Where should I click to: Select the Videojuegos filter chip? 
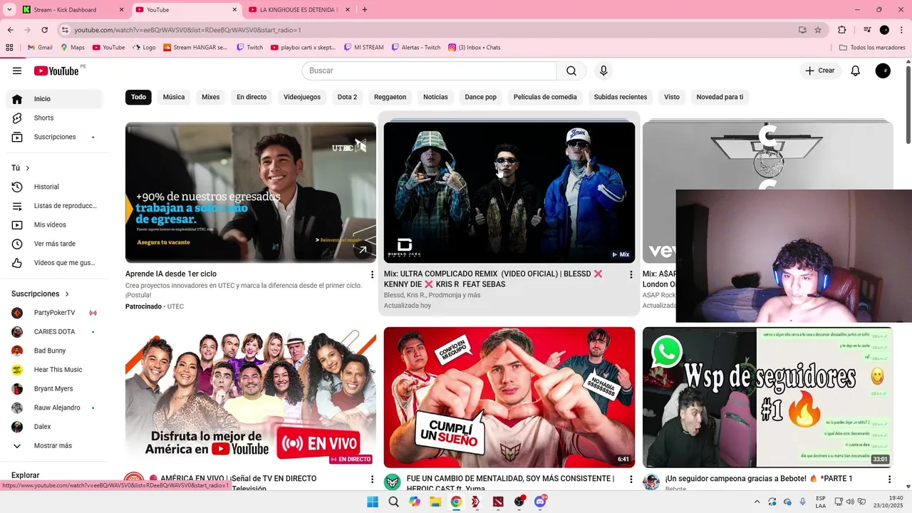click(x=302, y=97)
